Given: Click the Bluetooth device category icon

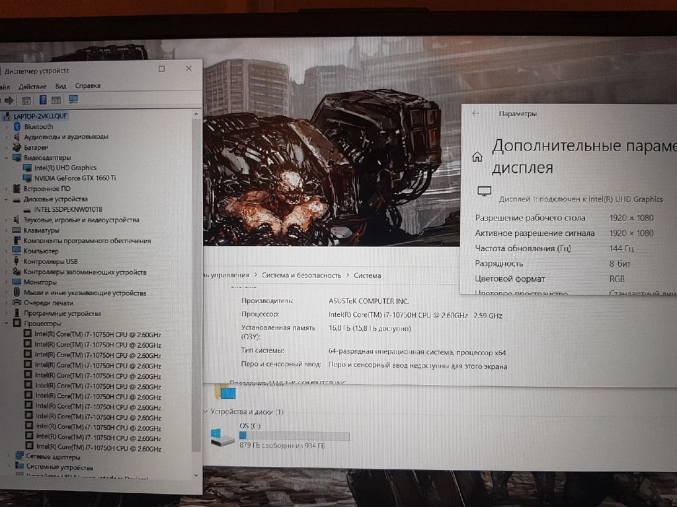Looking at the screenshot, I should 17,126.
